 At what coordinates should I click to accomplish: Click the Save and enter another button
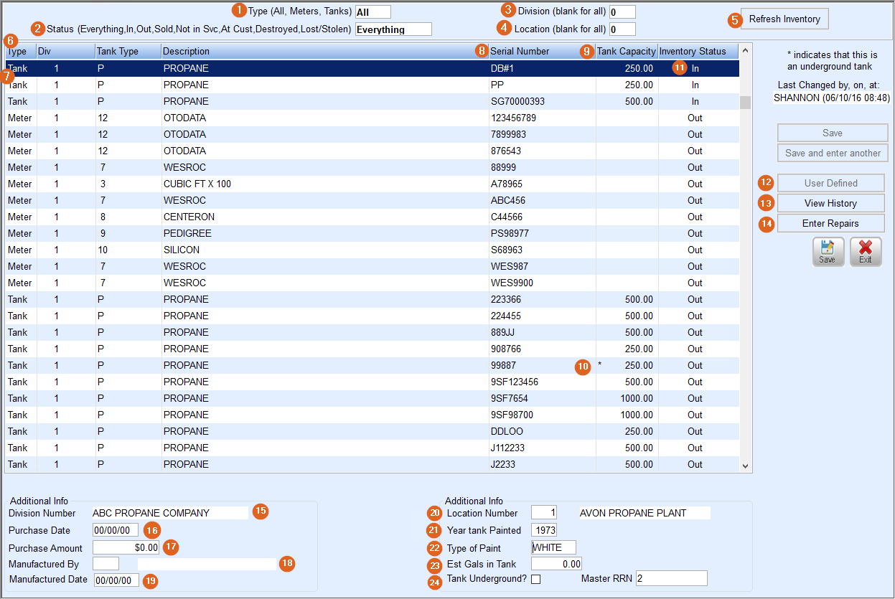[833, 153]
